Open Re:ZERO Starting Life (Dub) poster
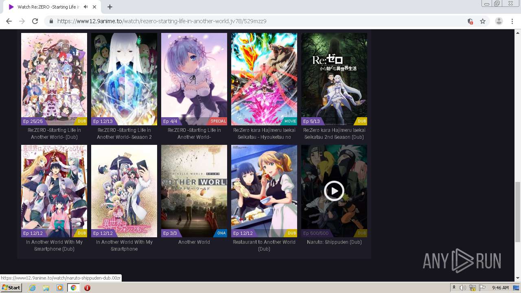Image resolution: width=521 pixels, height=293 pixels. click(54, 79)
